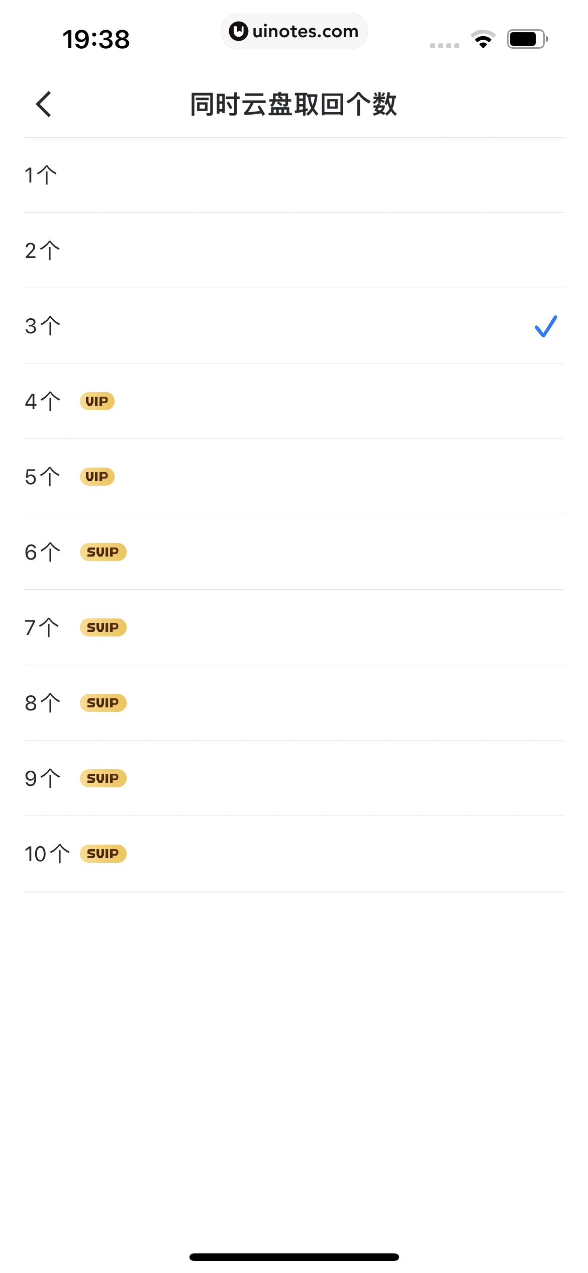588x1273 pixels.
Task: Choose the 2个 option
Action: [42, 250]
